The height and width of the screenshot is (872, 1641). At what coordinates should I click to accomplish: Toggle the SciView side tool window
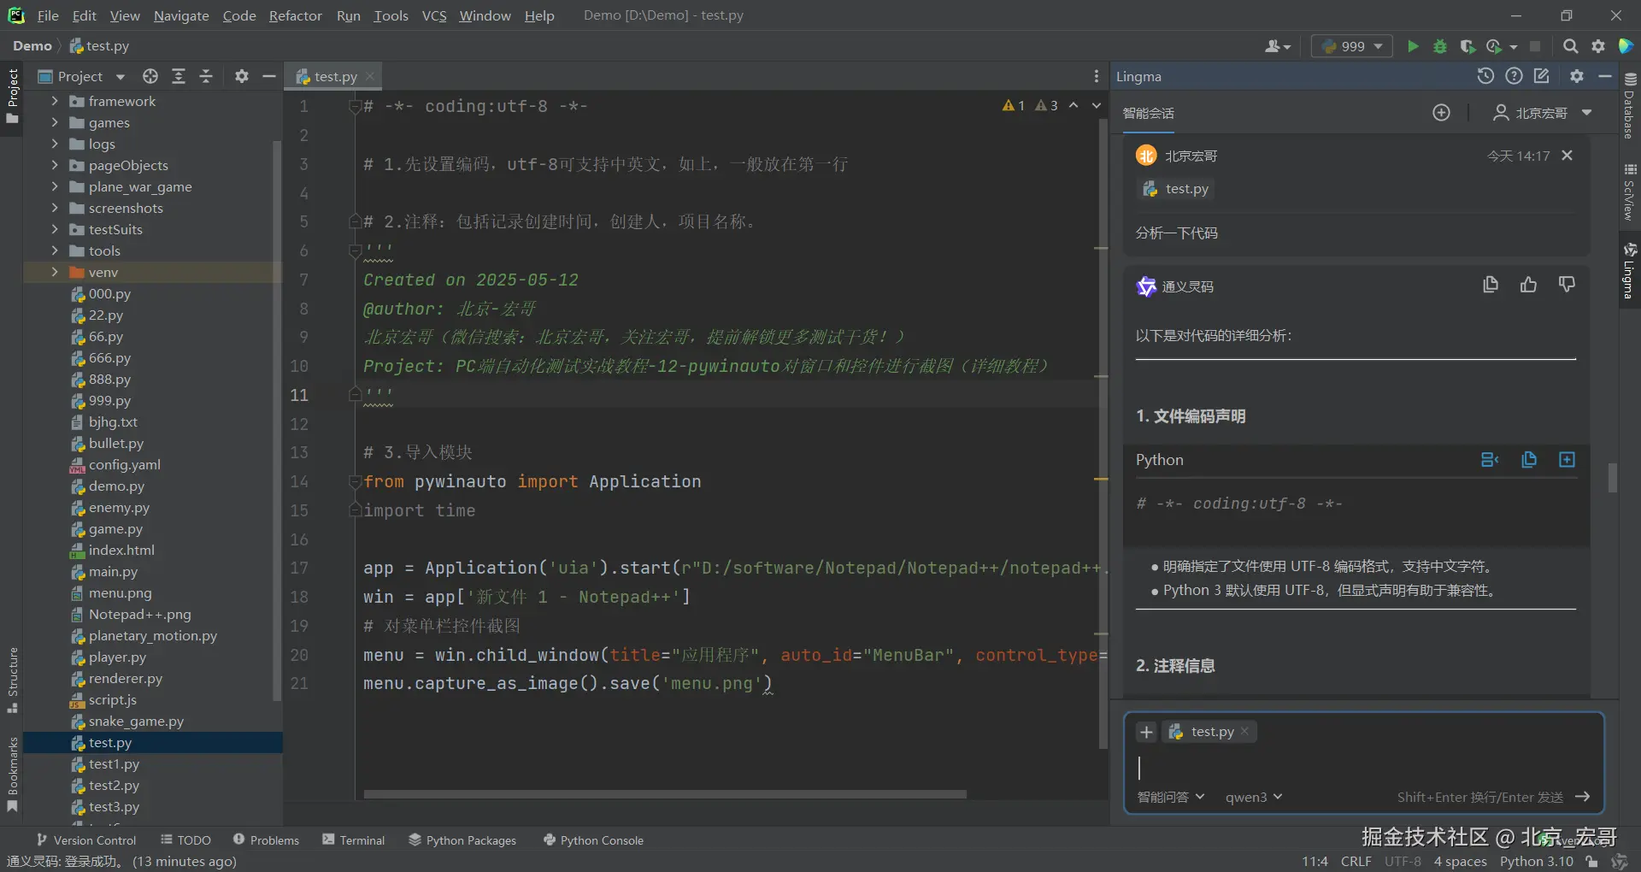tap(1630, 191)
